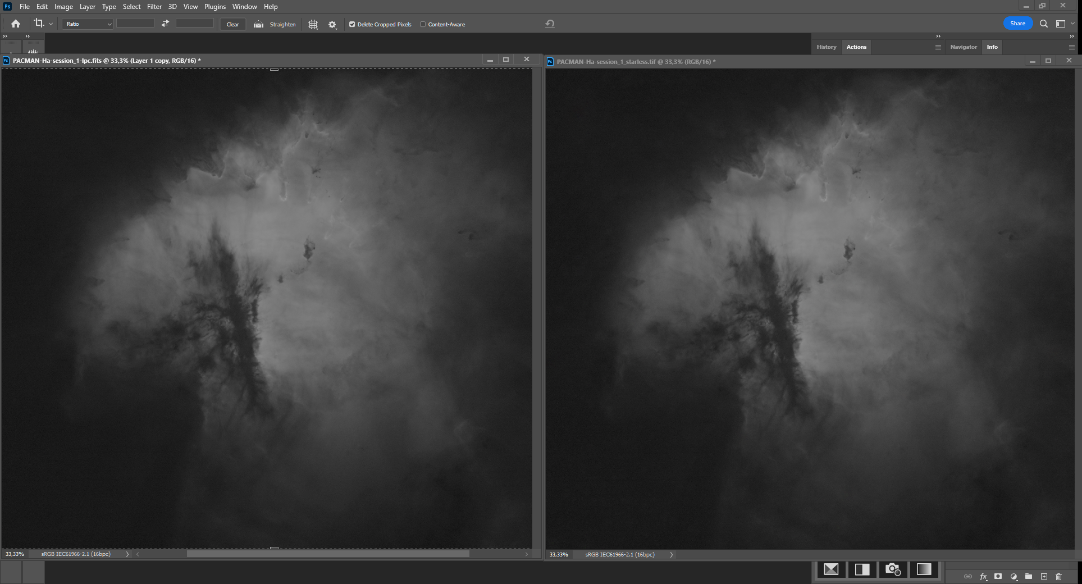This screenshot has height=584, width=1082.
Task: Create a new layer
Action: tap(1044, 577)
